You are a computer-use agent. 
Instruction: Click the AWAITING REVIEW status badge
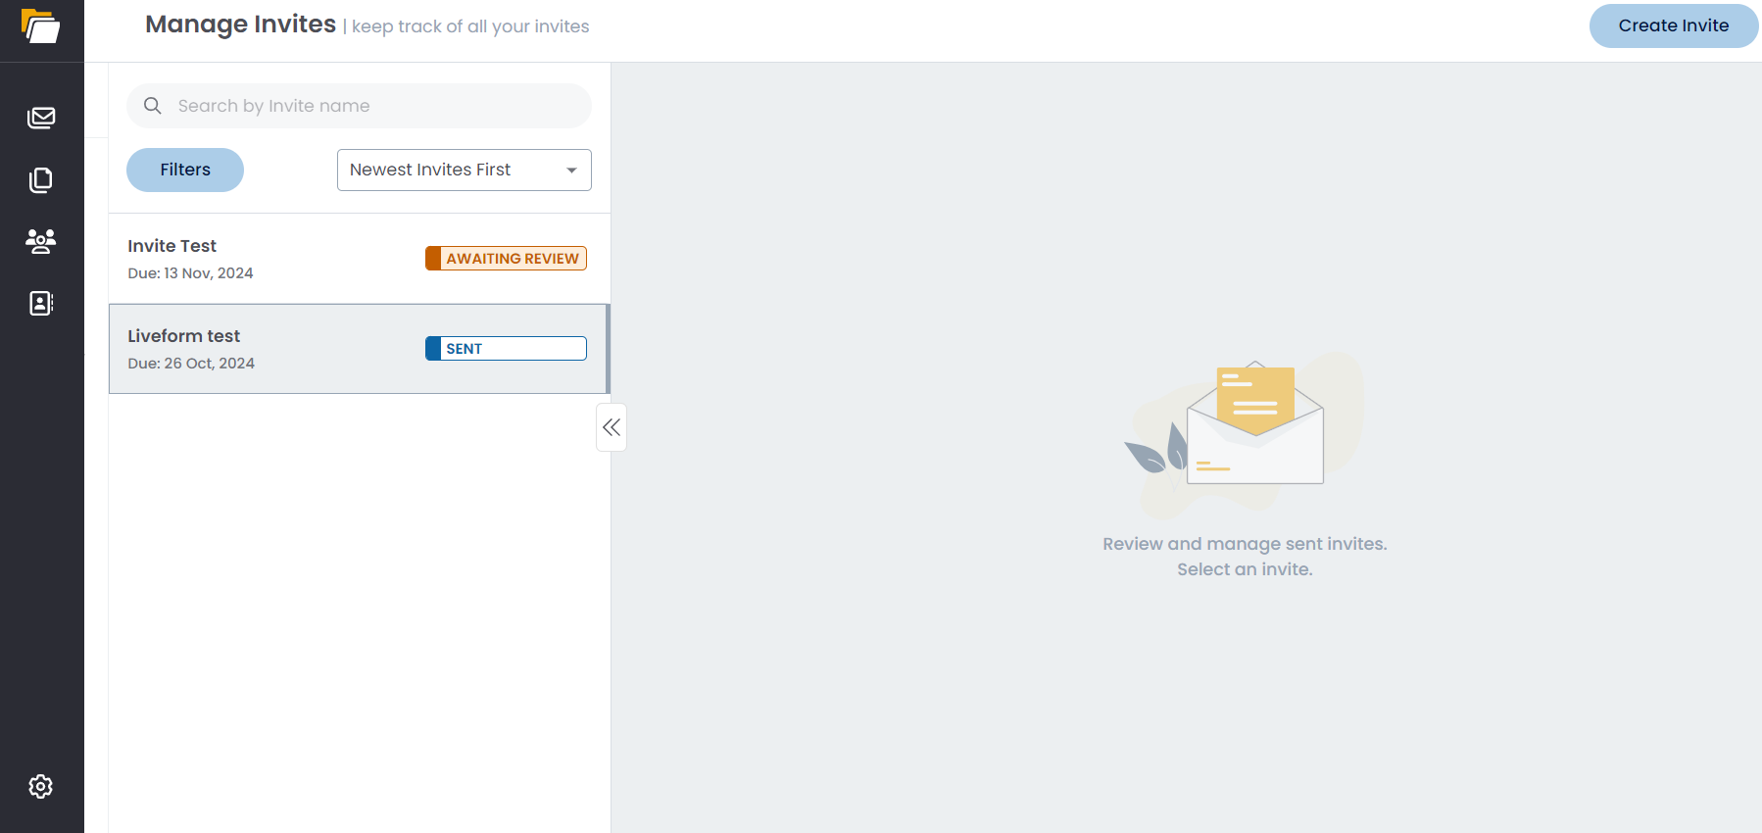(506, 259)
